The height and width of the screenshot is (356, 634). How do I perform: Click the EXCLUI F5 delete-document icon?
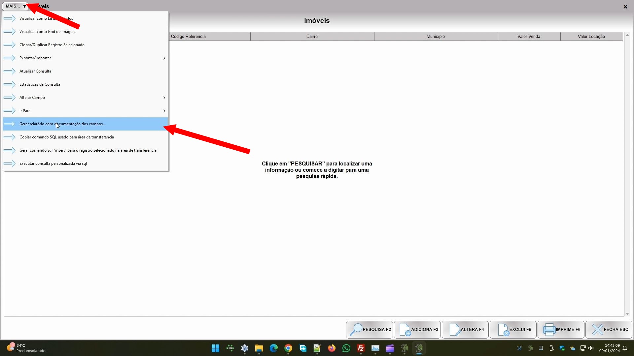[x=503, y=330]
